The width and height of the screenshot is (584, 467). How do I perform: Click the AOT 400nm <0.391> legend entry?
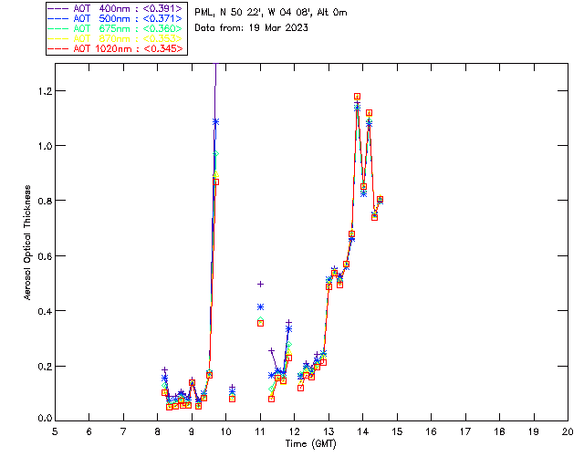click(x=116, y=8)
